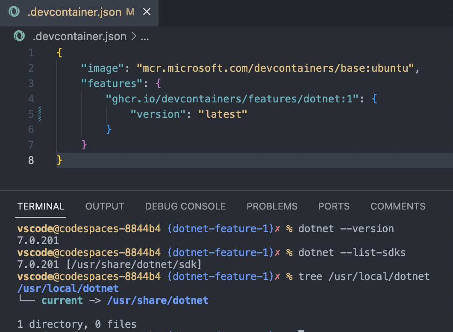Switch to the COMMENTS tab
The height and width of the screenshot is (332, 453).
[x=397, y=206]
